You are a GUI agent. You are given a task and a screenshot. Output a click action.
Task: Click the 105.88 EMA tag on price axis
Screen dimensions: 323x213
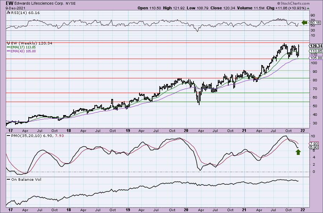[316, 58]
